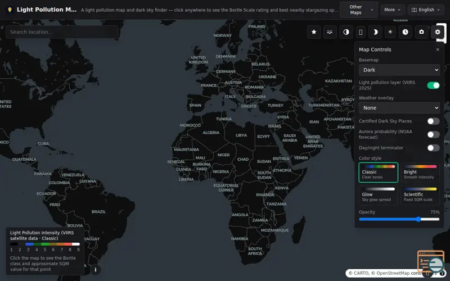Click the camera screenshot icon
Image resolution: width=450 pixels, height=281 pixels.
coord(421,32)
